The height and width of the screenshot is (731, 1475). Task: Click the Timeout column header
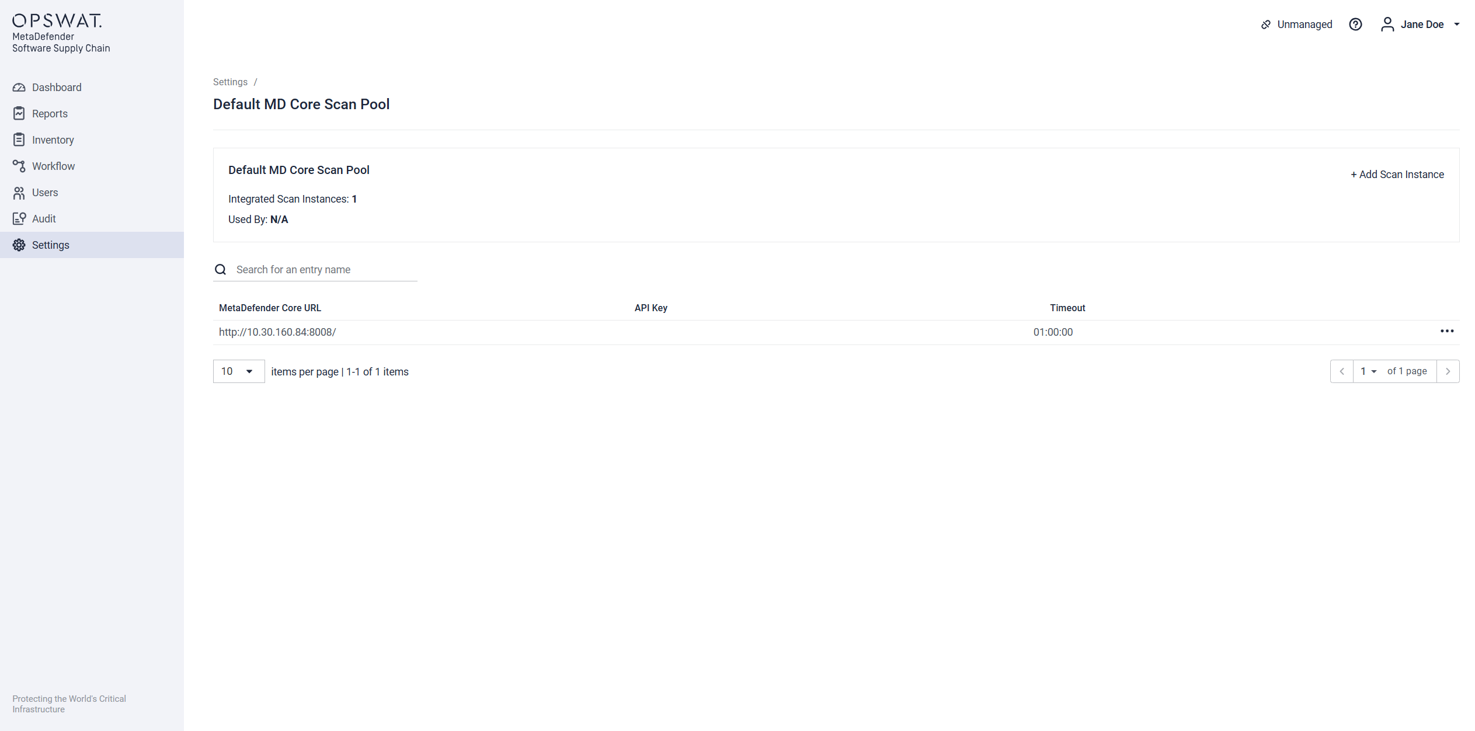coord(1067,308)
